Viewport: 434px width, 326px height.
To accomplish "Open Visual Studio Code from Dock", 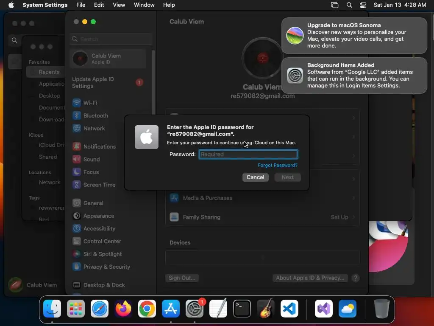I will click(x=289, y=309).
